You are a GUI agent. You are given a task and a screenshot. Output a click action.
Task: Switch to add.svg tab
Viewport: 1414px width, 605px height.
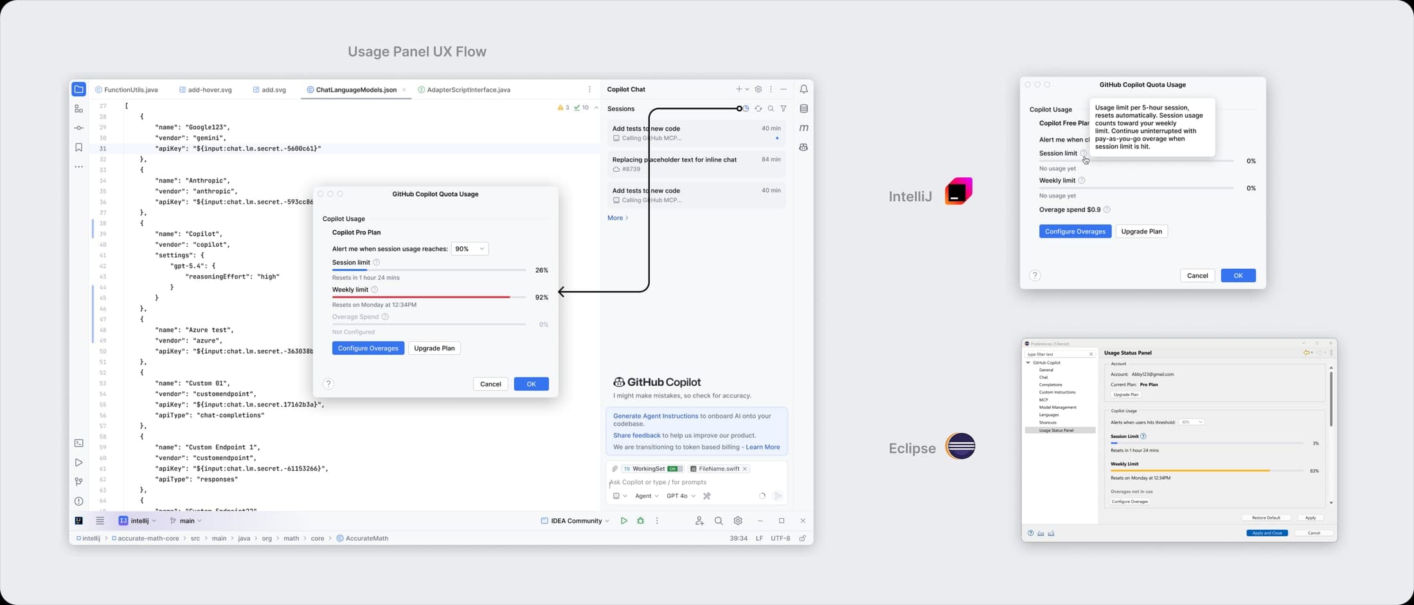click(x=269, y=90)
